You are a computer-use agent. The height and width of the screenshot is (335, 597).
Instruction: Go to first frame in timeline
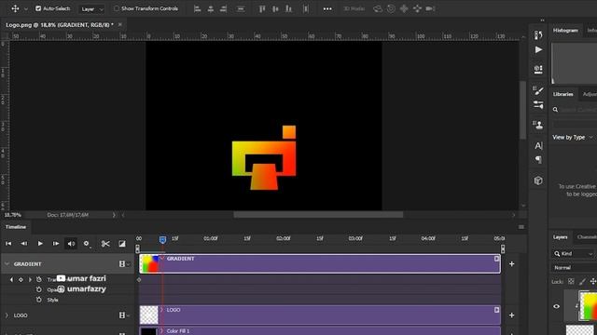[8, 244]
